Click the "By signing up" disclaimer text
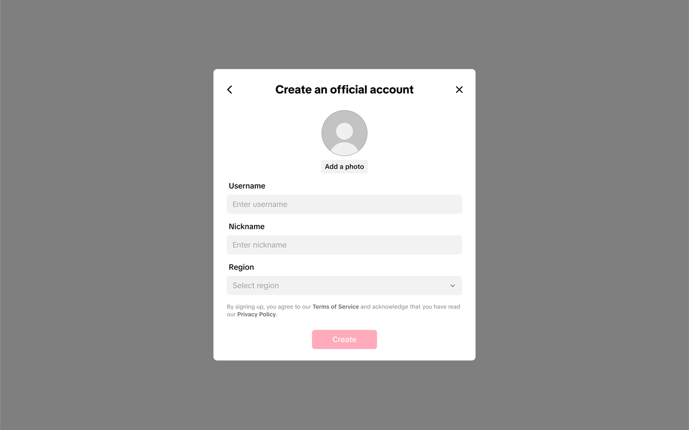Image resolution: width=689 pixels, height=430 pixels. [x=343, y=311]
